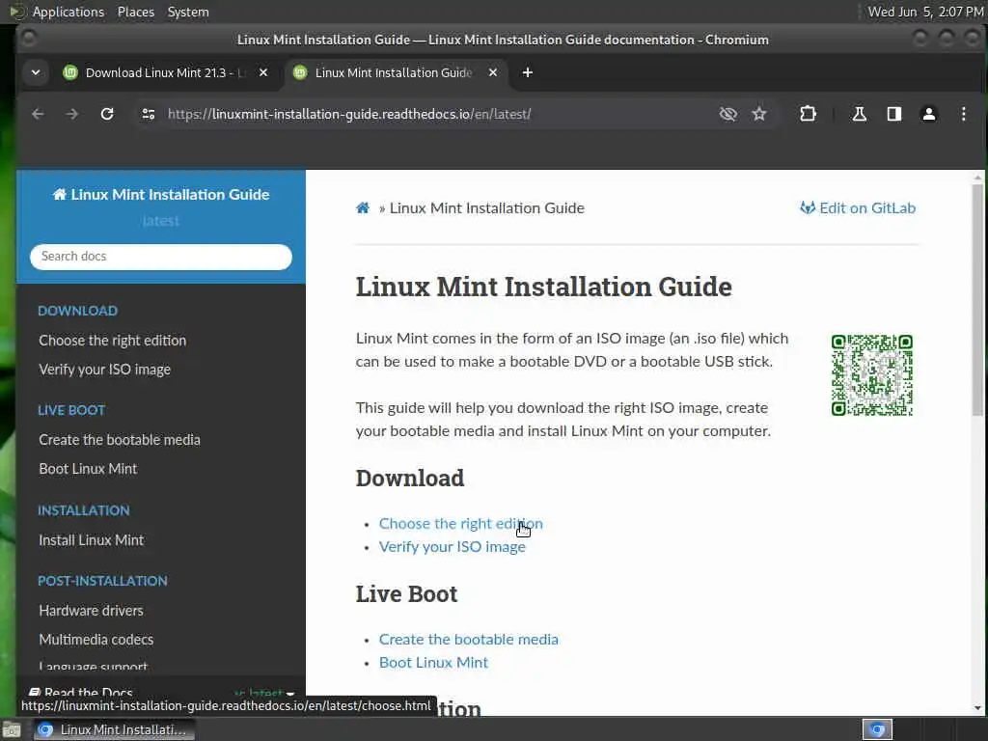Close the Download Linux Mint 21.3 tab
Screen dimensions: 988x741
[x=263, y=72]
